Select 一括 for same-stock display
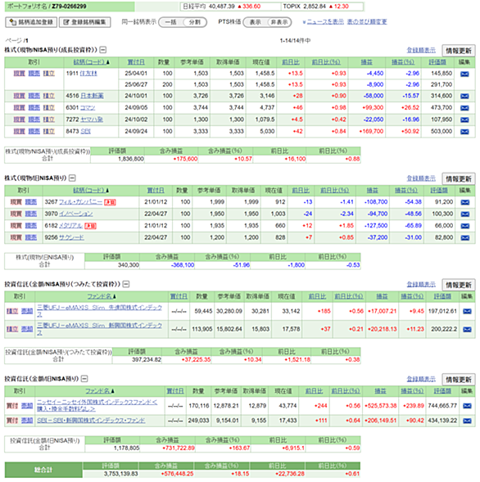Image resolution: width=480 pixels, height=482 pixels. pos(170,22)
